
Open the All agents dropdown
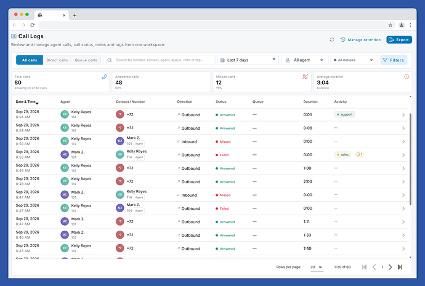(x=304, y=60)
